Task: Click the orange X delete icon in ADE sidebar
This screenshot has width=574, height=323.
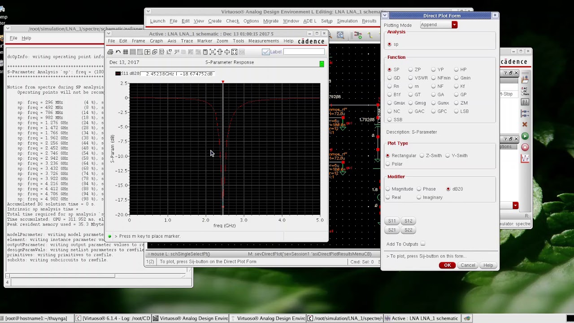Action: pos(525,124)
